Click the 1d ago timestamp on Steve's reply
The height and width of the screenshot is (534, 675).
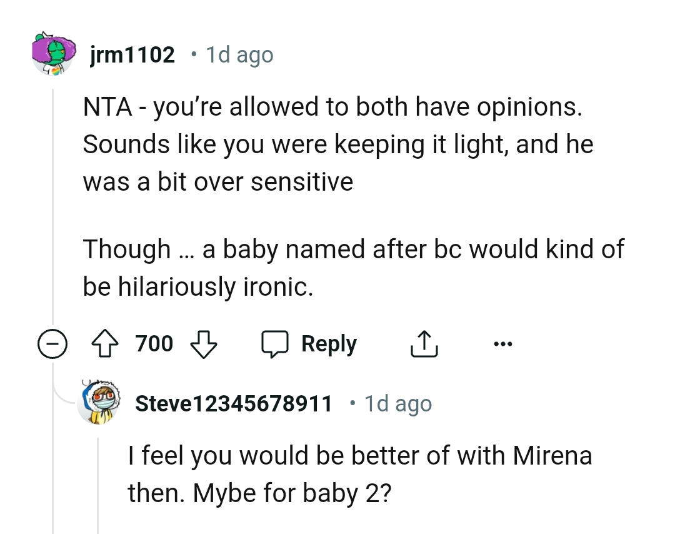[x=397, y=403]
